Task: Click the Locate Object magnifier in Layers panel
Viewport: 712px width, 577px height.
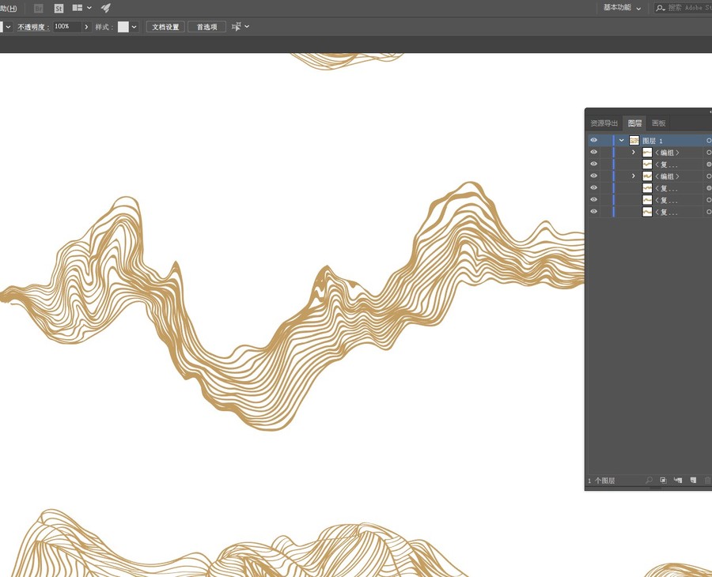Action: (649, 480)
